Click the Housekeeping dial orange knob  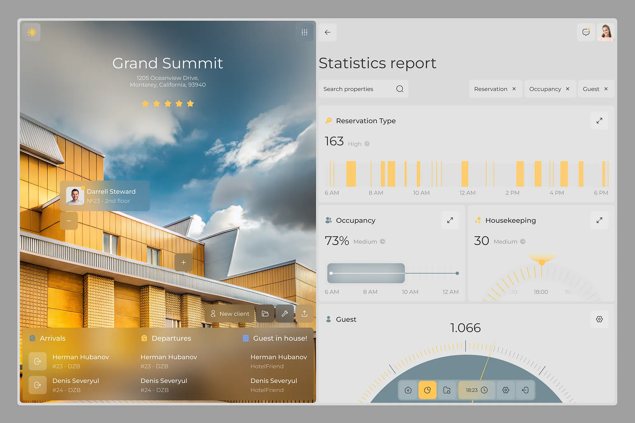tap(542, 262)
